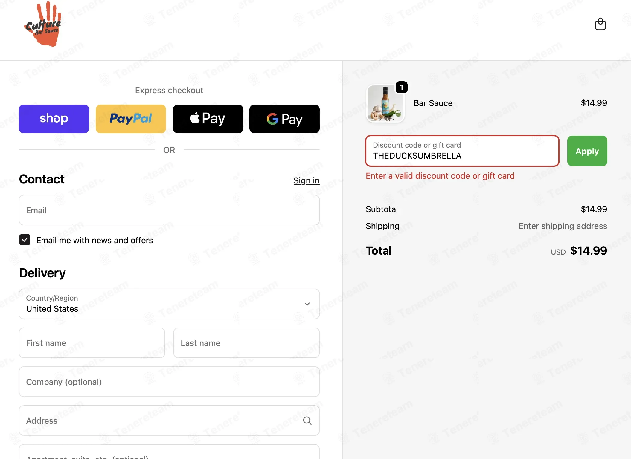Click the Country/Region chevron arrow
631x459 pixels.
(307, 304)
